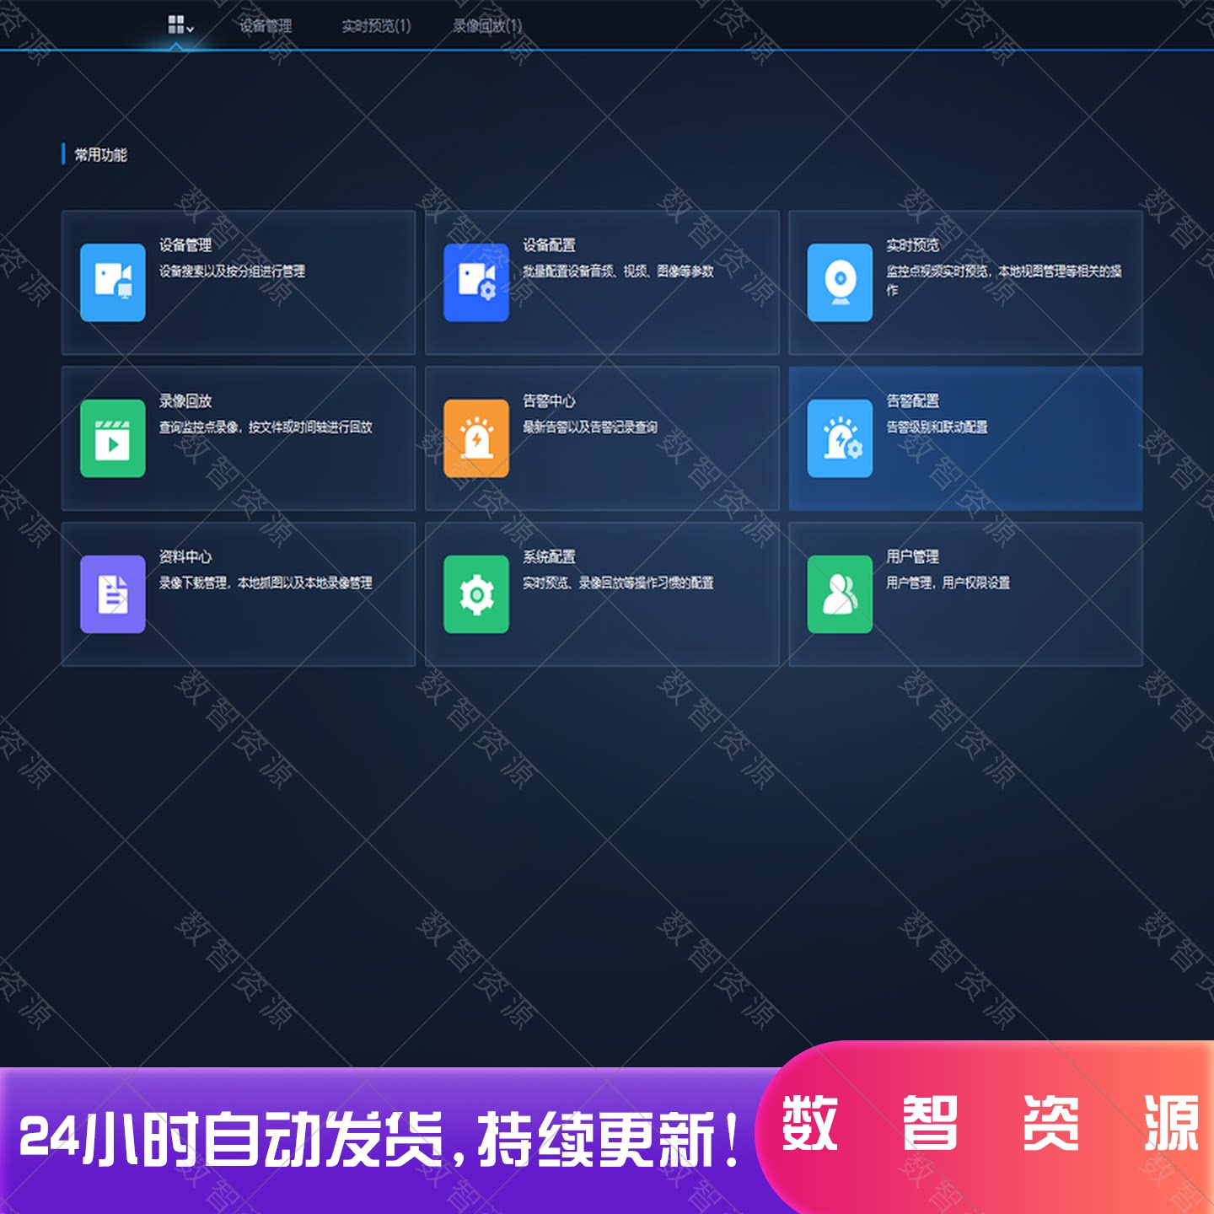This screenshot has width=1214, height=1214.
Task: Open the 资料中心 card title
Action: [x=185, y=557]
